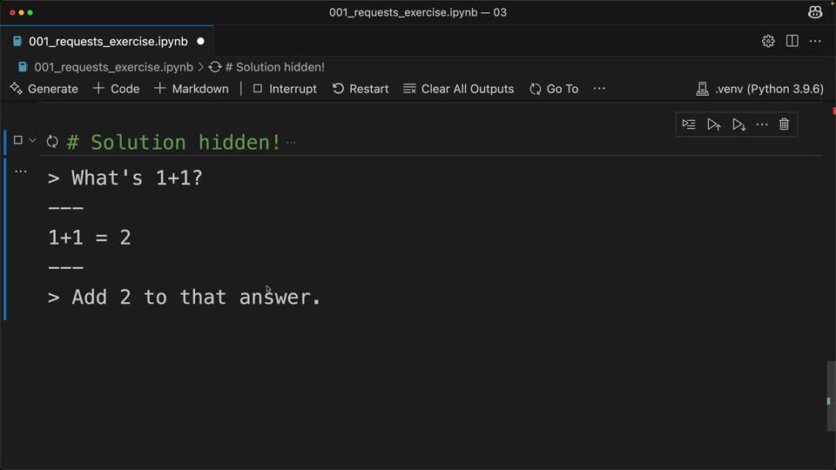Delete the cell with the trash icon
Screen dimensions: 836x470
784,124
